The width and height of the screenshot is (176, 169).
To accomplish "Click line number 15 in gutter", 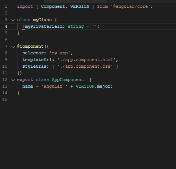I will [5, 99].
